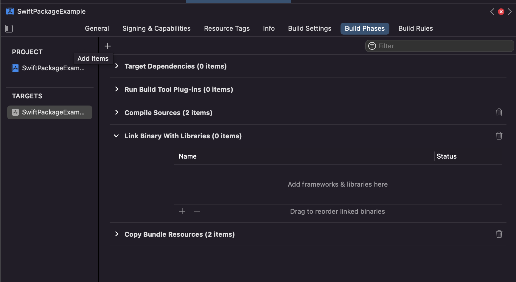
Task: Select SwiftPackageExample under PROJECT
Action: pos(48,68)
